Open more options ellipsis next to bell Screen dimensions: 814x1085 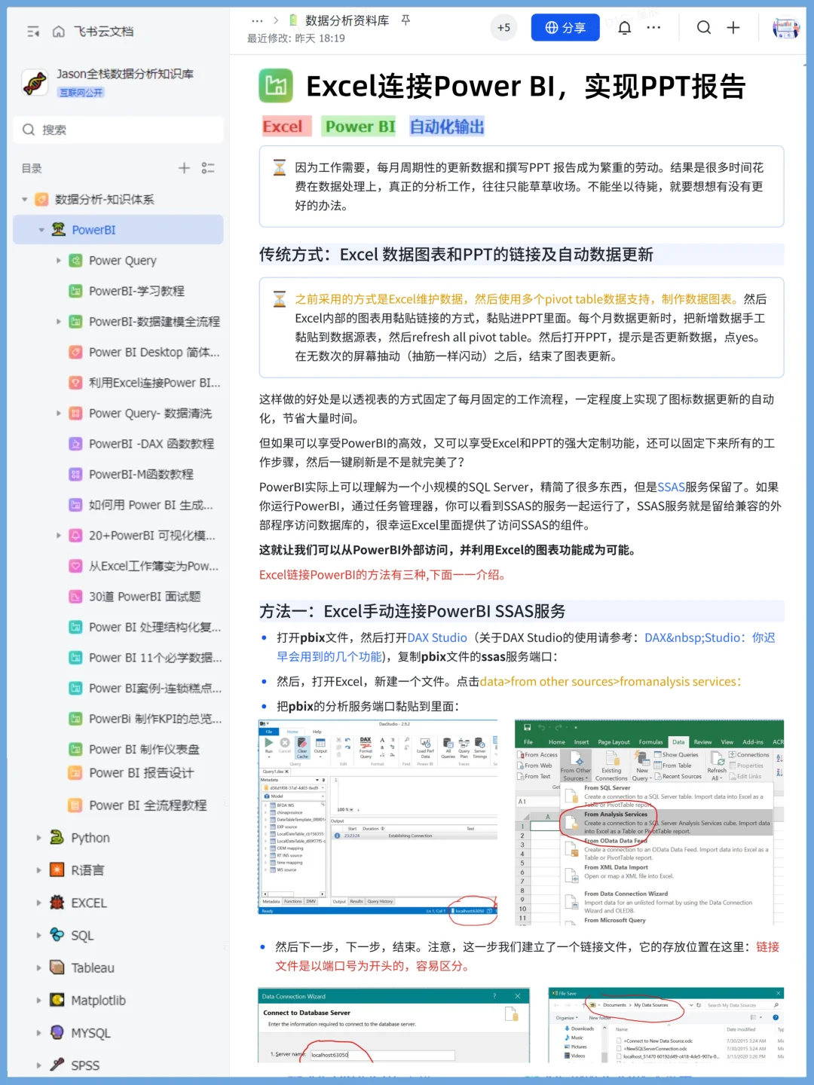point(653,28)
